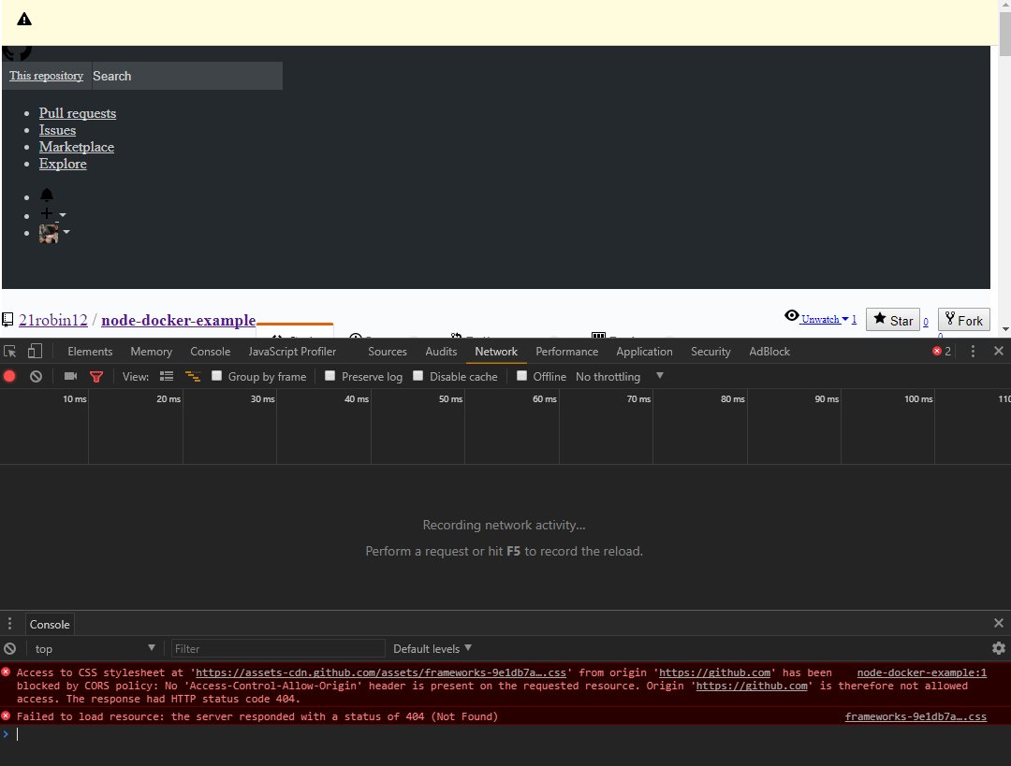Switch to the Elements tab
This screenshot has height=766, width=1011.
click(90, 351)
